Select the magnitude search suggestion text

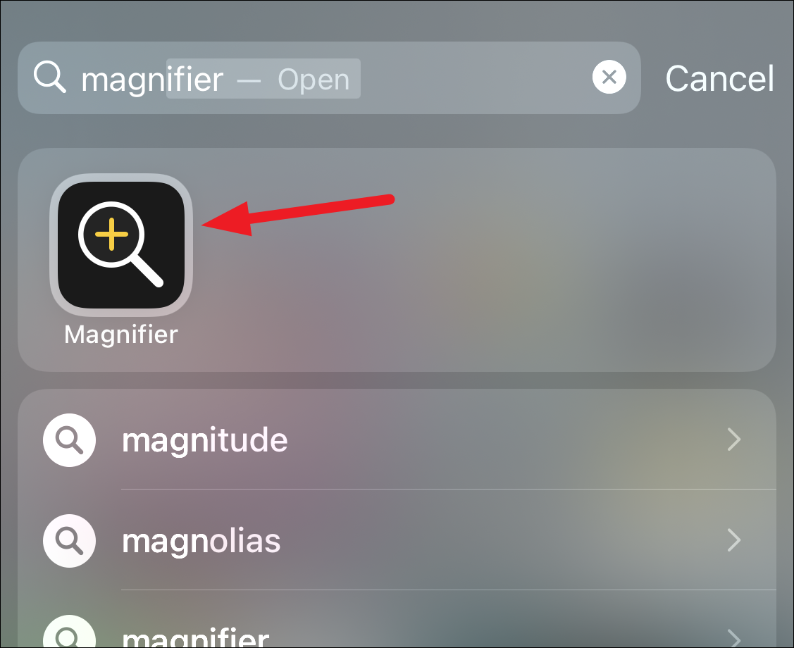click(204, 440)
